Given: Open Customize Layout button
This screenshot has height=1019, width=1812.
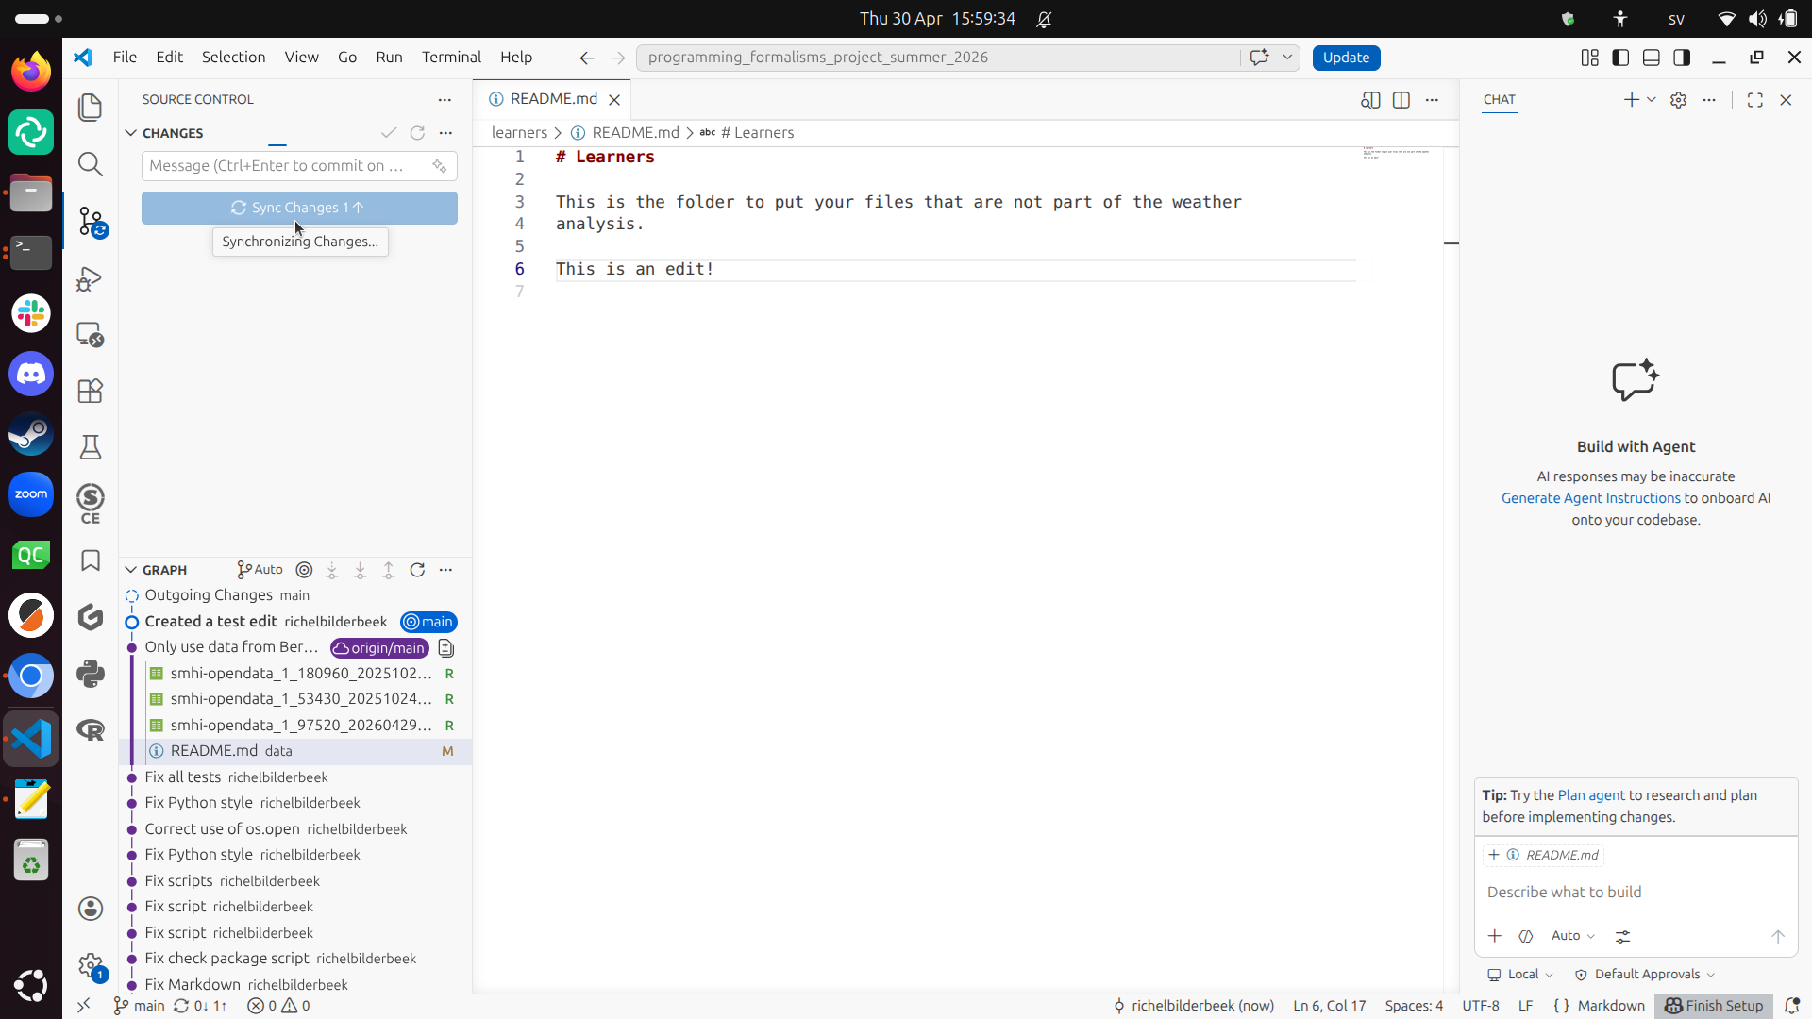Looking at the screenshot, I should pyautogui.click(x=1590, y=58).
